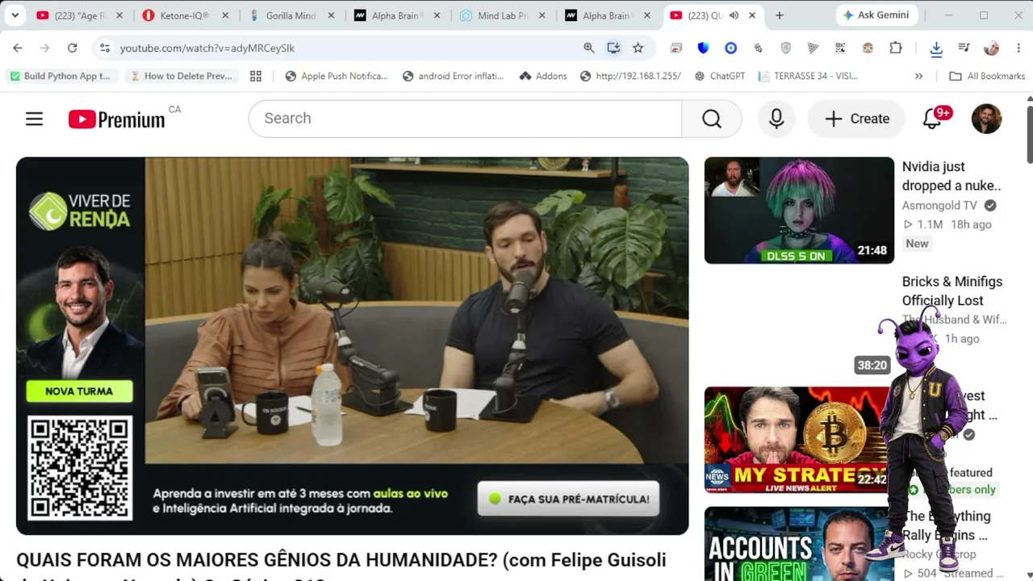Viewport: 1033px width, 581px height.
Task: Switch to the Mind Lab Pr tab
Action: point(503,15)
